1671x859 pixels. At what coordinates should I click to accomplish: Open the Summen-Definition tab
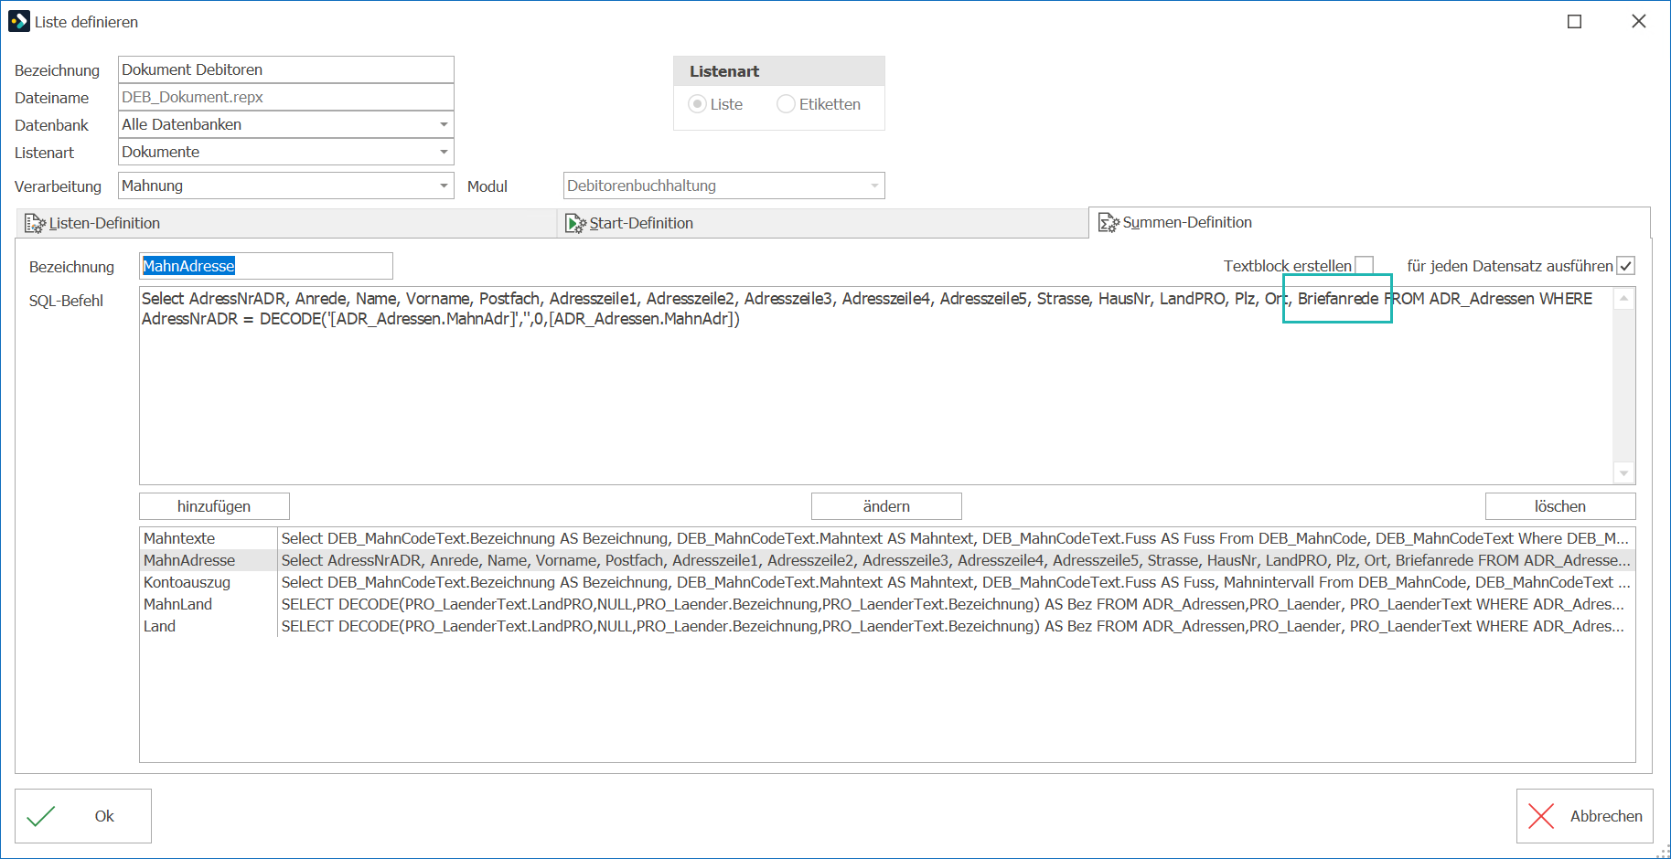click(x=1369, y=222)
